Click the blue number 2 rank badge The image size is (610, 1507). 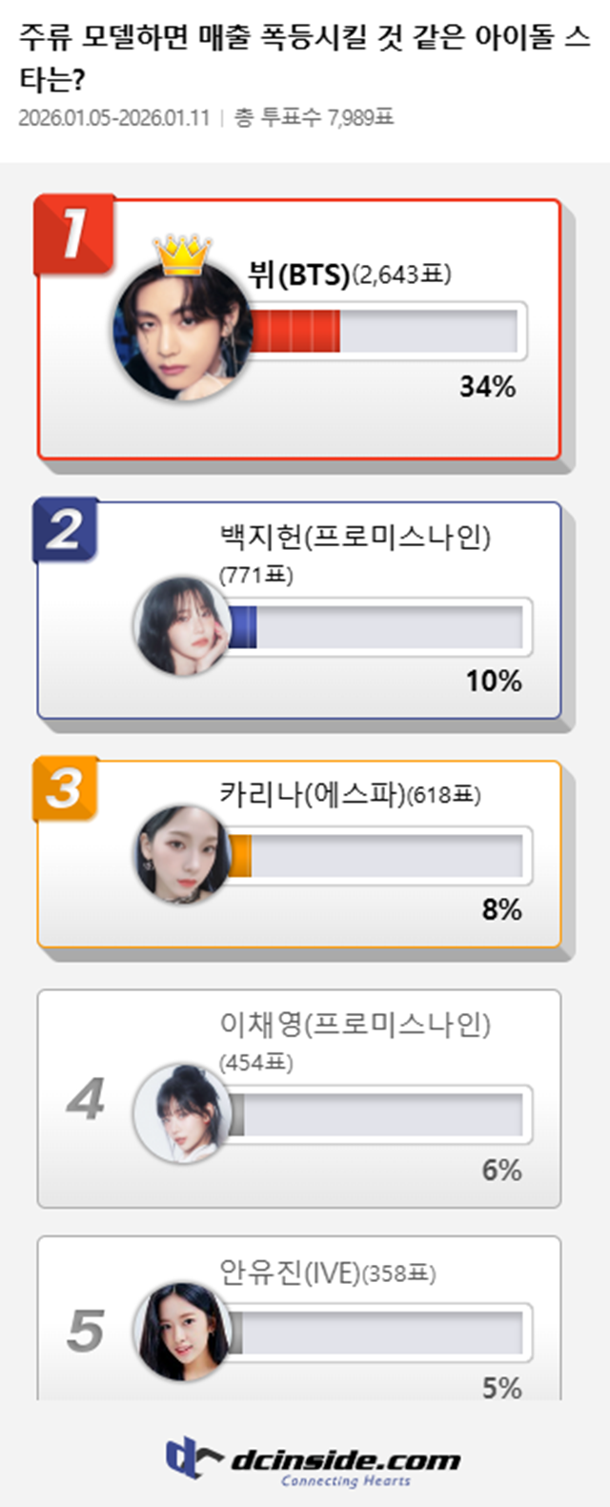click(x=65, y=529)
